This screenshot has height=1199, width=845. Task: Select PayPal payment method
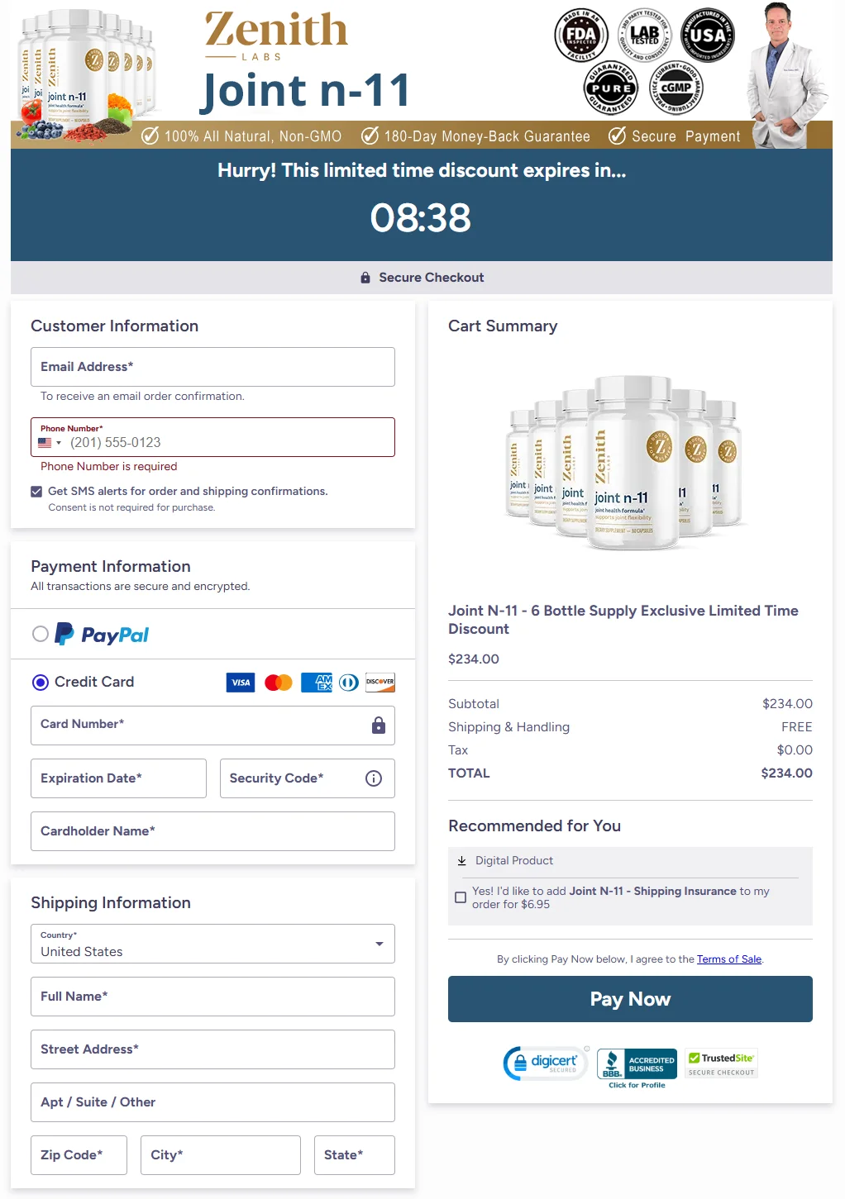tap(41, 635)
